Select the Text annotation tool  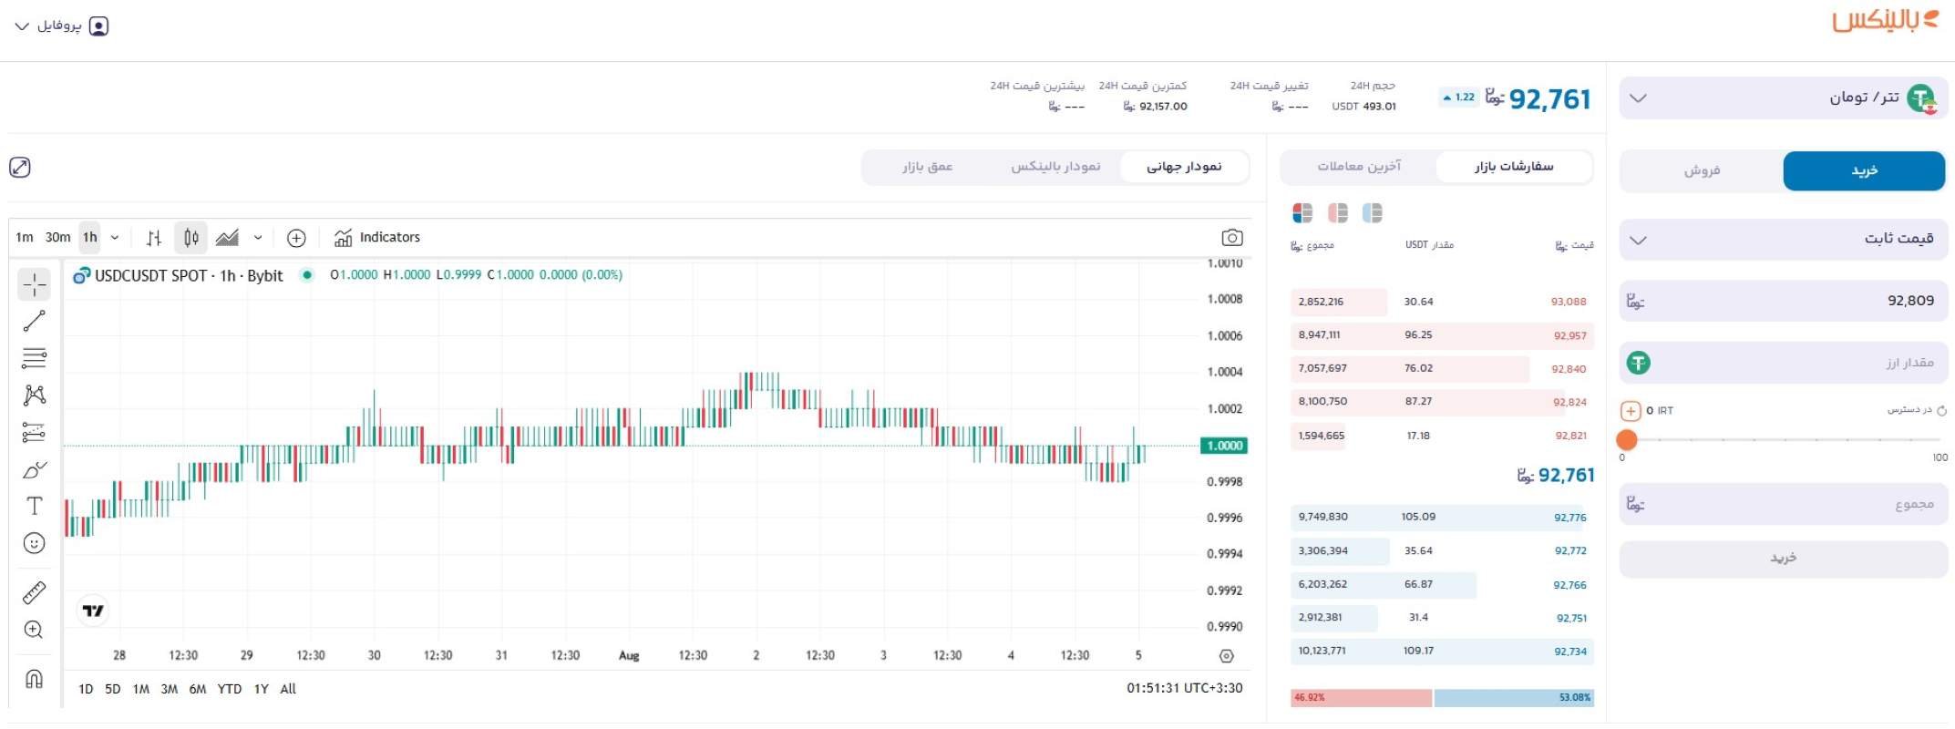[x=35, y=506]
